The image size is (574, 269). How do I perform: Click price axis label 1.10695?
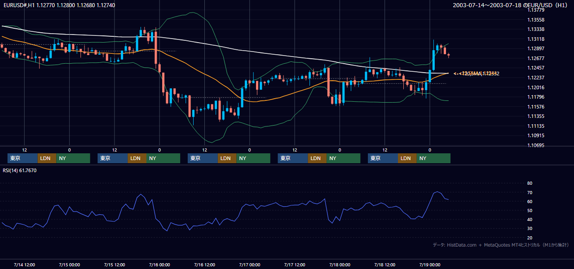[536, 145]
